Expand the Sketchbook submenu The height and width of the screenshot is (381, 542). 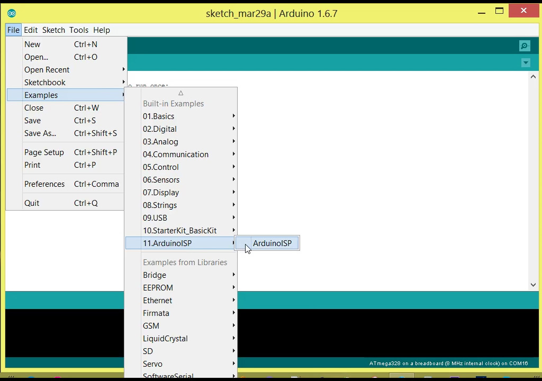pos(45,82)
